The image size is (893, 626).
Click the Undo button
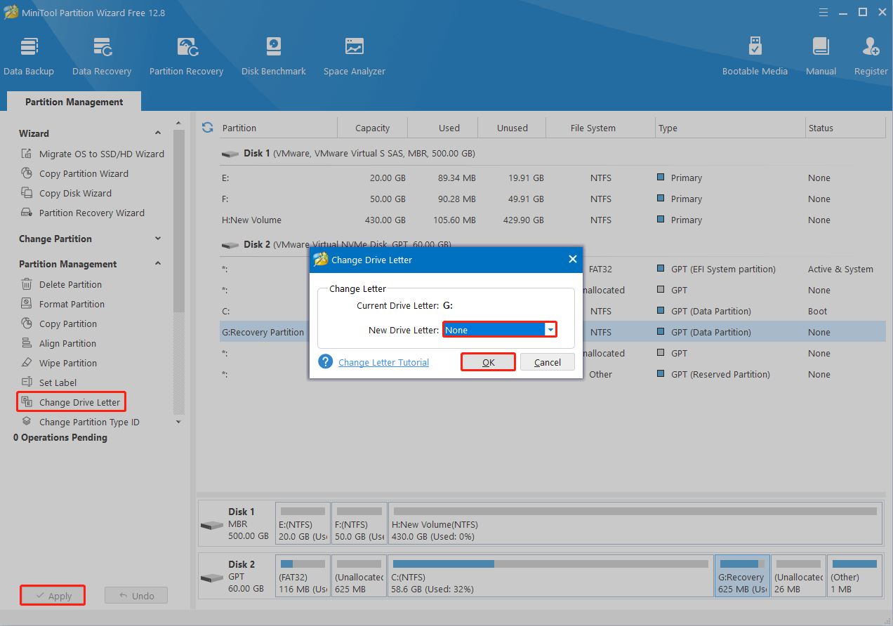click(136, 596)
